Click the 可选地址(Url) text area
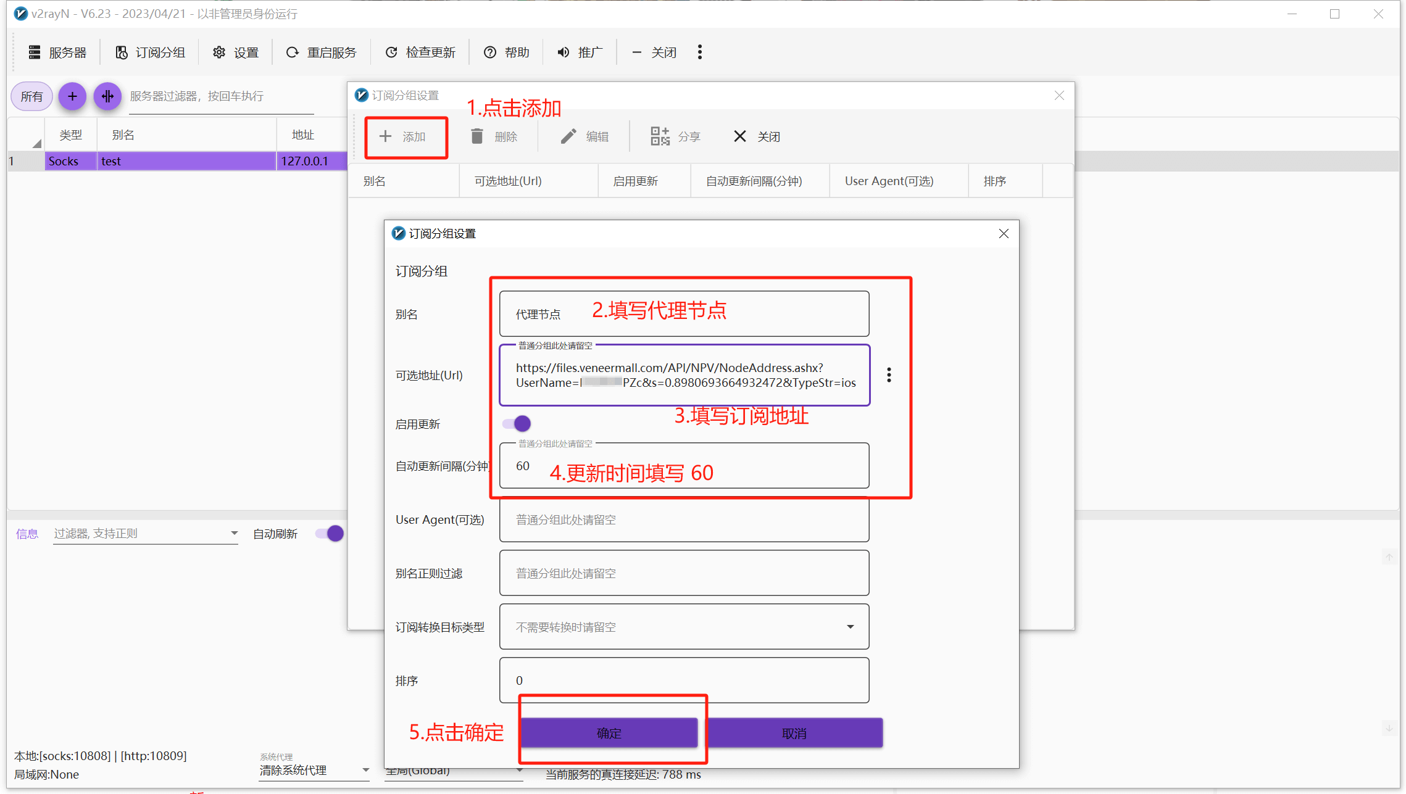This screenshot has height=794, width=1406. coord(684,375)
